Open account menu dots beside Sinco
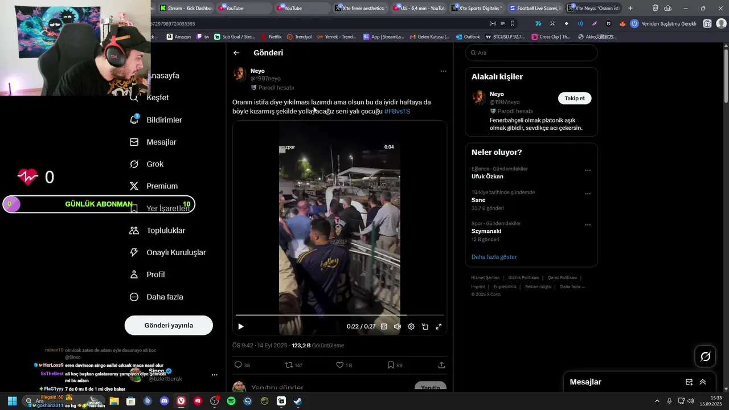Image resolution: width=729 pixels, height=410 pixels. tap(215, 375)
